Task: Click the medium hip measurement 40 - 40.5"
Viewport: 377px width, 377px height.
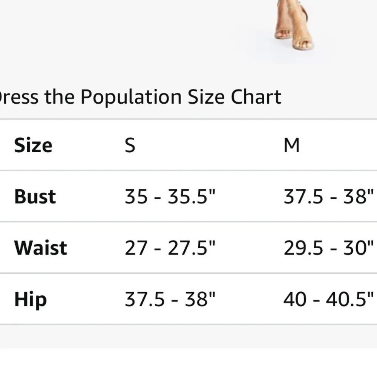Action: 328,299
